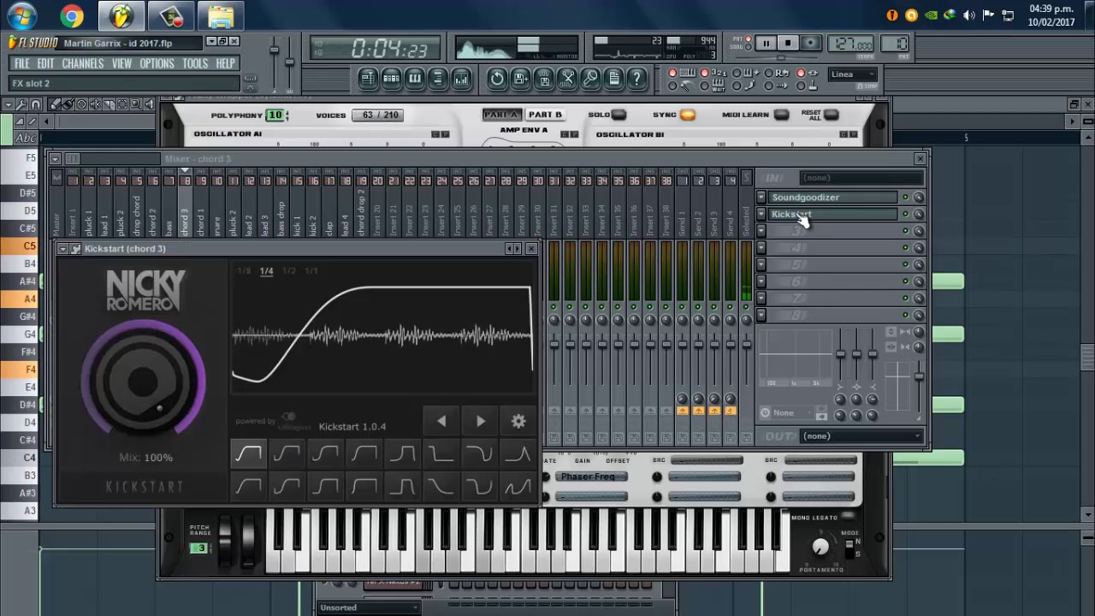This screenshot has width=1095, height=616.
Task: Choose the dotted-square Select tool in piano roll
Action: (x=122, y=104)
